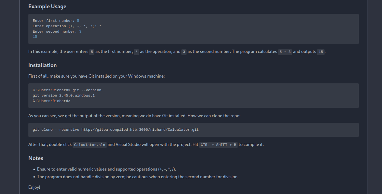Click the 'git --version' command line
The image size is (382, 194).
pos(87,90)
